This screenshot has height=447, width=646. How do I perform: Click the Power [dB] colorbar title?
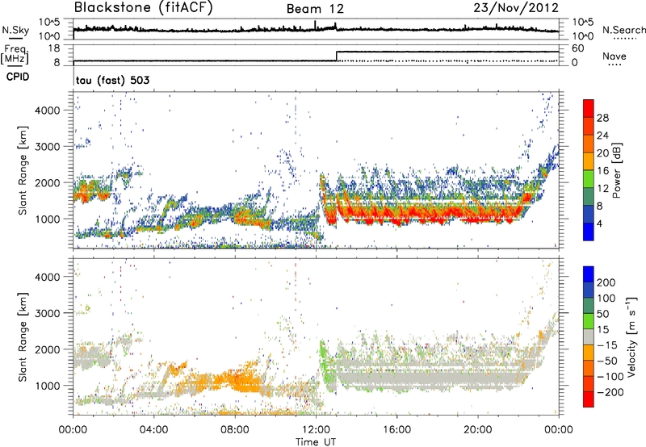pos(616,170)
